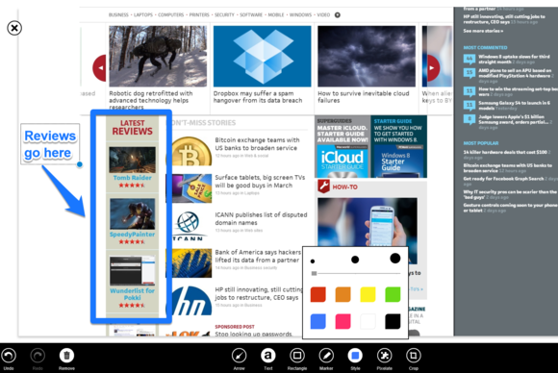Open the BUSINESS nav item
Image resolution: width=558 pixels, height=373 pixels.
[x=118, y=15]
